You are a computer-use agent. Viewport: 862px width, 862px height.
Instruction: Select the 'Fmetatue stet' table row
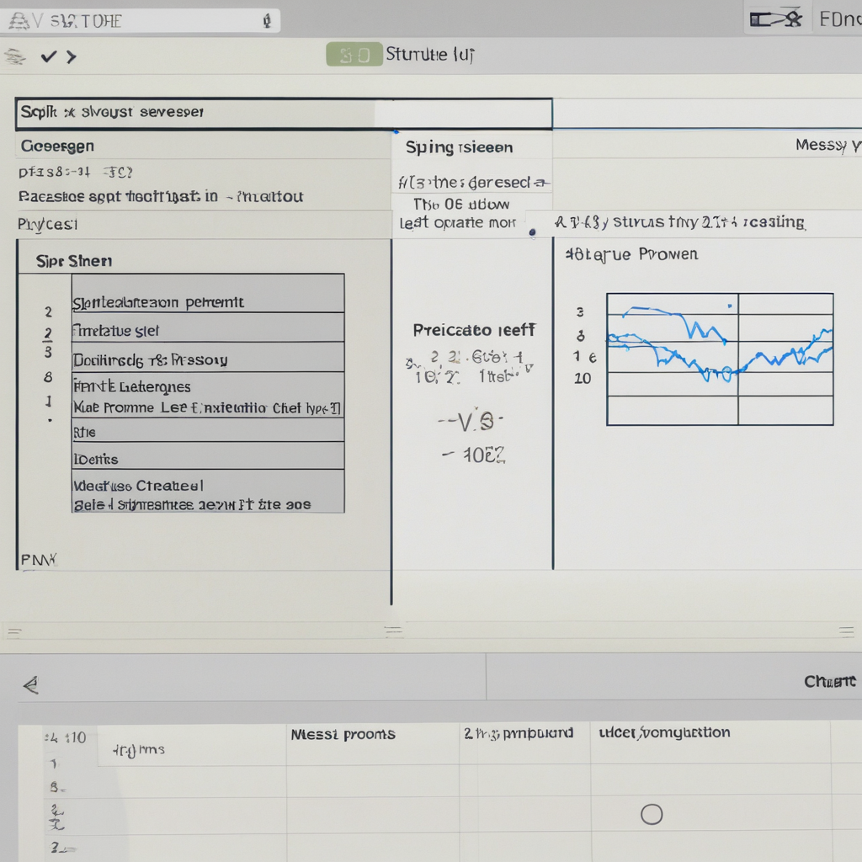(208, 327)
